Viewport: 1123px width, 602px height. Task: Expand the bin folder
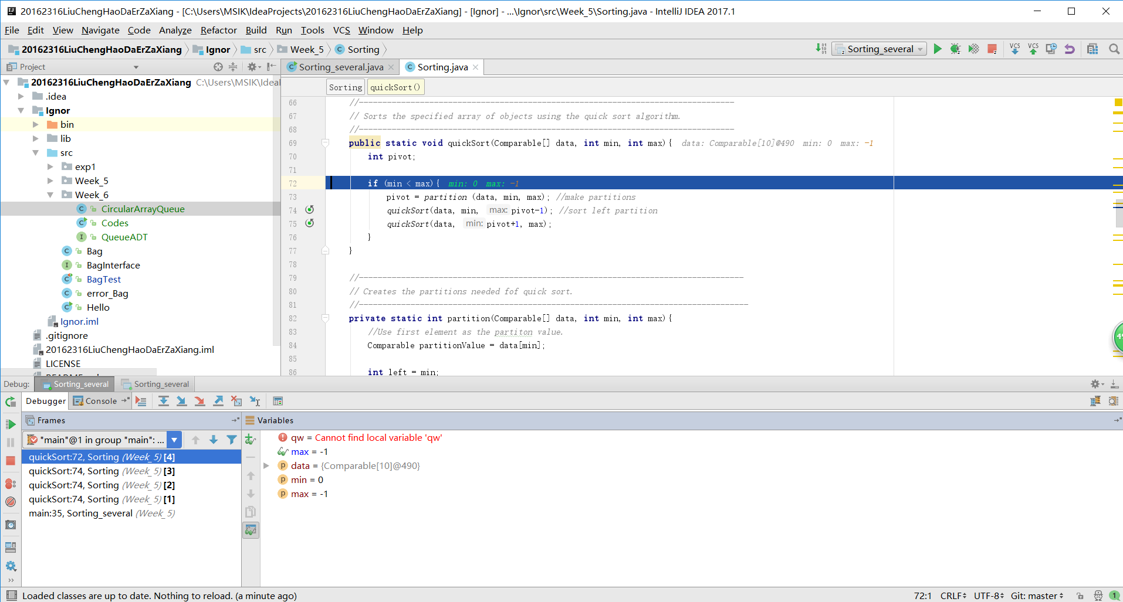(x=36, y=124)
